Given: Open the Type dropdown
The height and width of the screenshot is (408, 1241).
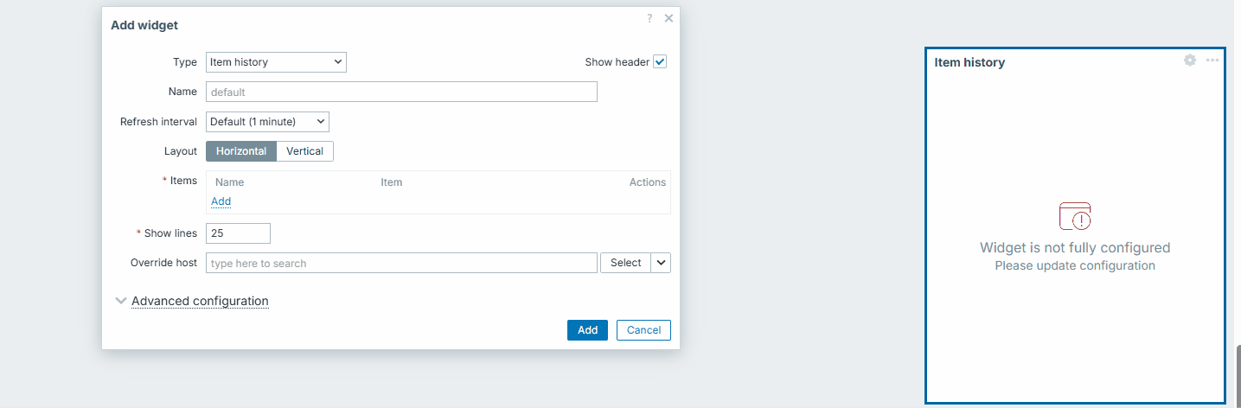Looking at the screenshot, I should [276, 62].
